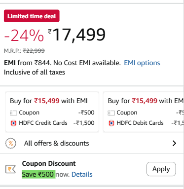Image resolution: width=184 pixels, height=189 pixels.
Task: Click the HDFC Credit Cards logo icon
Action: point(13,123)
